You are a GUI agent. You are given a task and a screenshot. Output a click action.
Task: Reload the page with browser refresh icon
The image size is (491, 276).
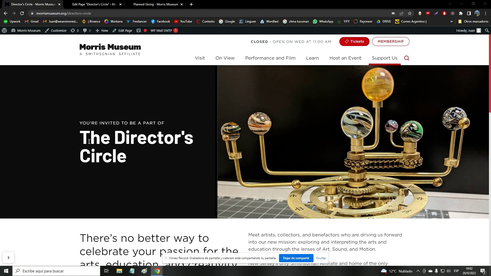point(22,13)
